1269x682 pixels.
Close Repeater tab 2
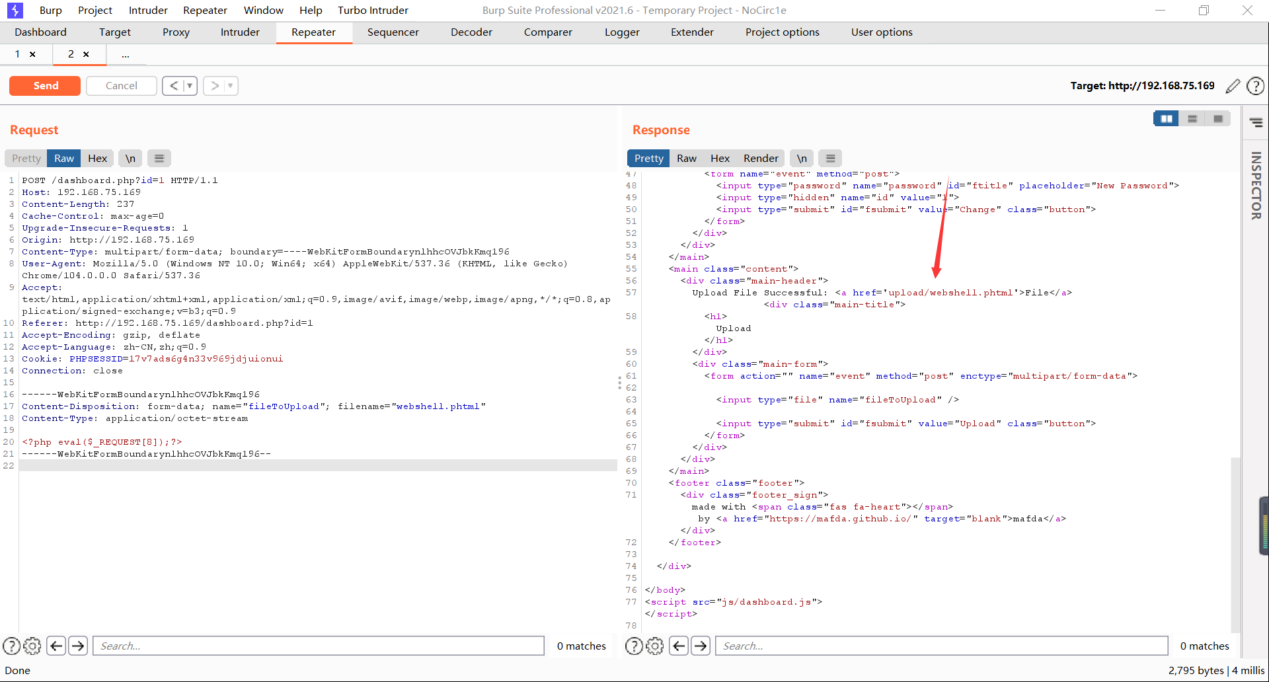pyautogui.click(x=86, y=54)
